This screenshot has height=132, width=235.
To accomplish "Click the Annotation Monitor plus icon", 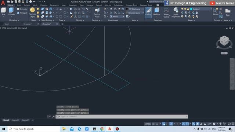I will click(x=220, y=124).
